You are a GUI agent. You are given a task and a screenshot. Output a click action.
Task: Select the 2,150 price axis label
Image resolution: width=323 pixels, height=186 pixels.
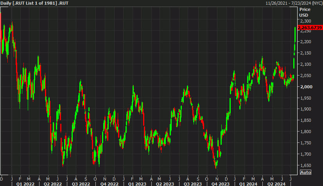click(306, 53)
